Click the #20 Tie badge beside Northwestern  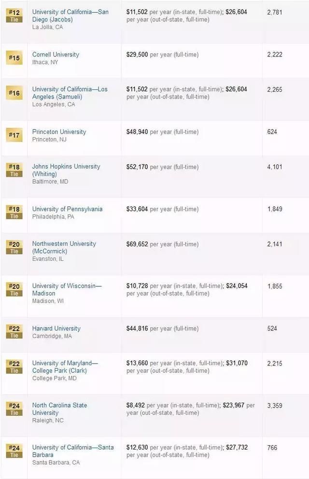(14, 247)
